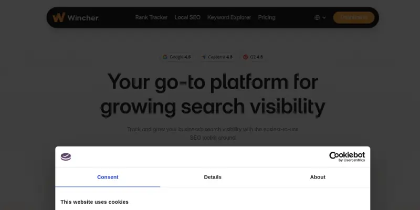The height and width of the screenshot is (210, 420).
Task: Click the Capterra 4.8 rating badge
Action: [217, 57]
